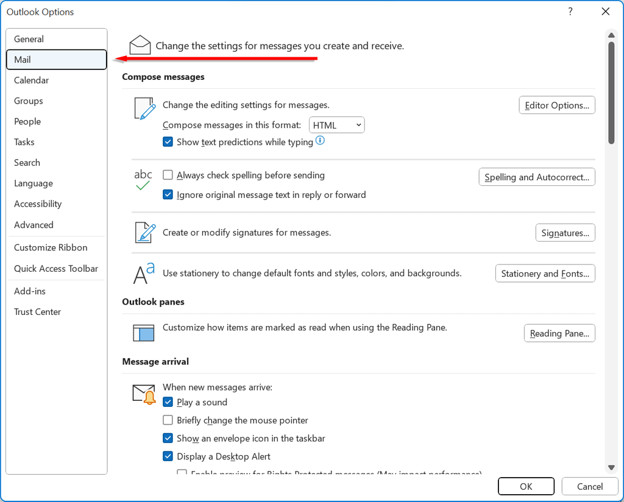The height and width of the screenshot is (502, 624).
Task: Click the scroll down arrow of the scrollbar
Action: click(x=611, y=467)
